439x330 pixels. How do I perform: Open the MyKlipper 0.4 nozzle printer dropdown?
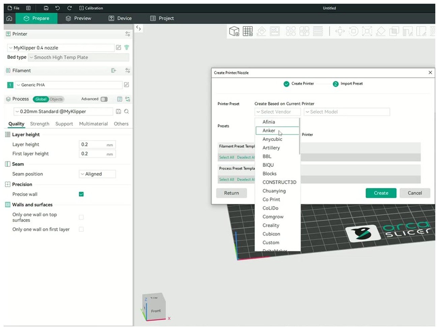(61, 48)
